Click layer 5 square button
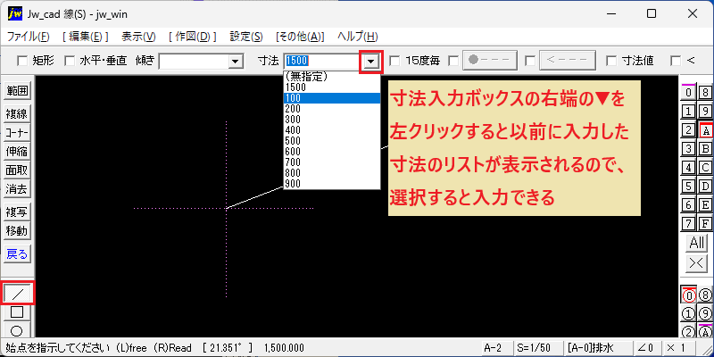714x357 pixels. (688, 187)
